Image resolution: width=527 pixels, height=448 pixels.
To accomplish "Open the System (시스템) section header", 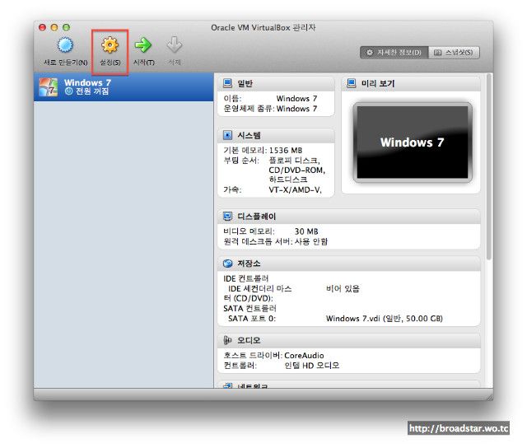I will coord(276,135).
